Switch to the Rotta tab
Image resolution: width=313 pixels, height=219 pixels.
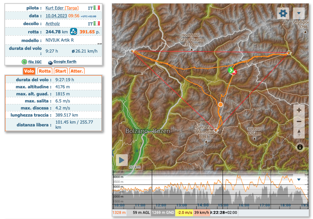point(44,71)
